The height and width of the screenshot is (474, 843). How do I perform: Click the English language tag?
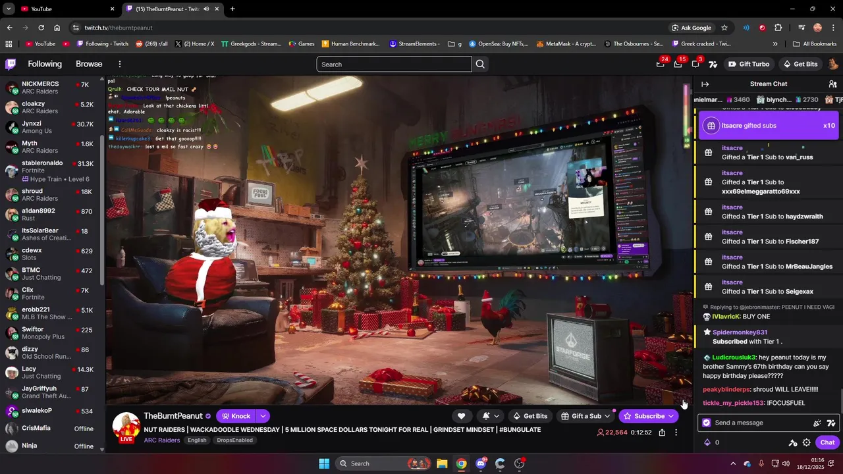coord(197,440)
